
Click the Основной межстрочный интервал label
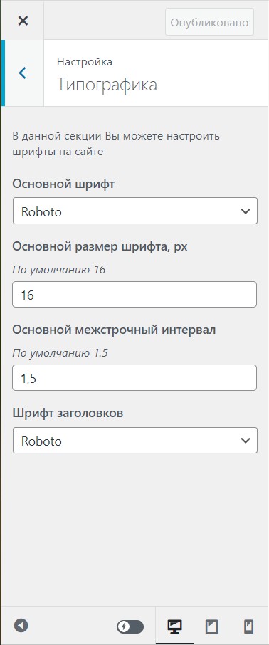click(x=114, y=330)
